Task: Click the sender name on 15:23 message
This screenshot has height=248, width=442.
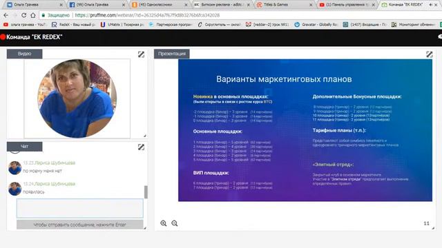Action: pos(55,163)
